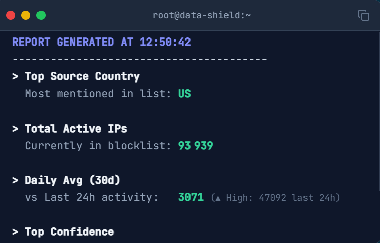Click the arrow before Top Source Country

click(16, 76)
